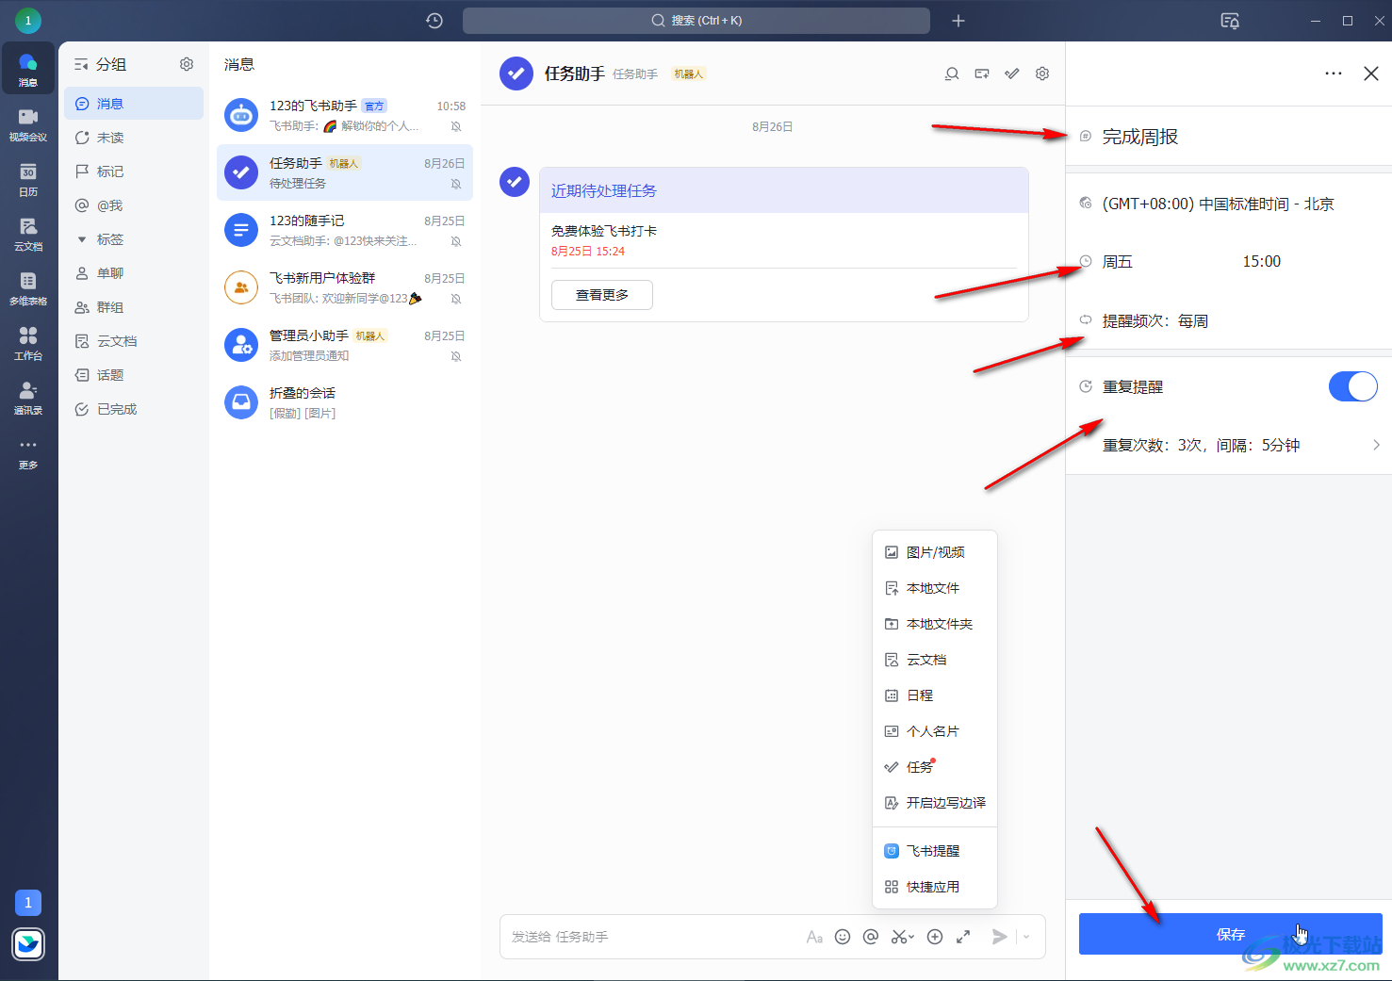The height and width of the screenshot is (981, 1392).
Task: Open Workbench (工作台) in the sidebar
Action: (x=28, y=342)
